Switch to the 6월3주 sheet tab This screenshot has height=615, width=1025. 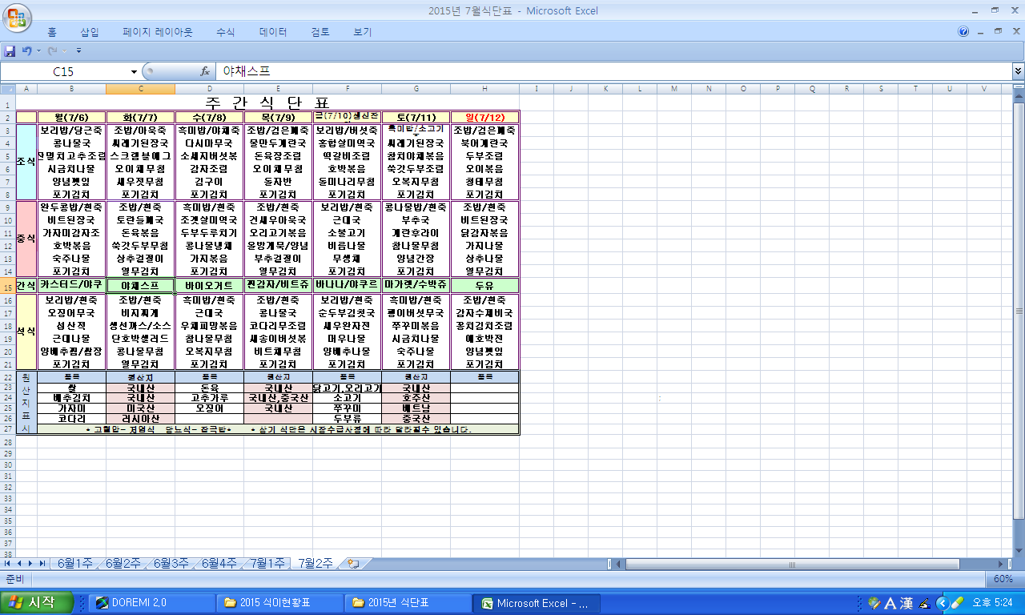(x=171, y=564)
